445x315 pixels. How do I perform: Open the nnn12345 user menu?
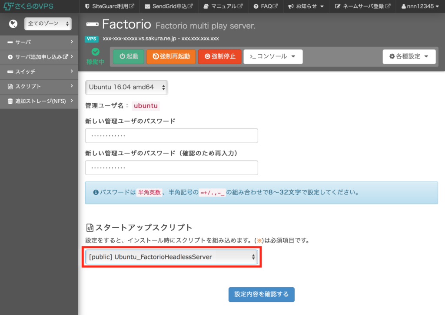pos(420,6)
